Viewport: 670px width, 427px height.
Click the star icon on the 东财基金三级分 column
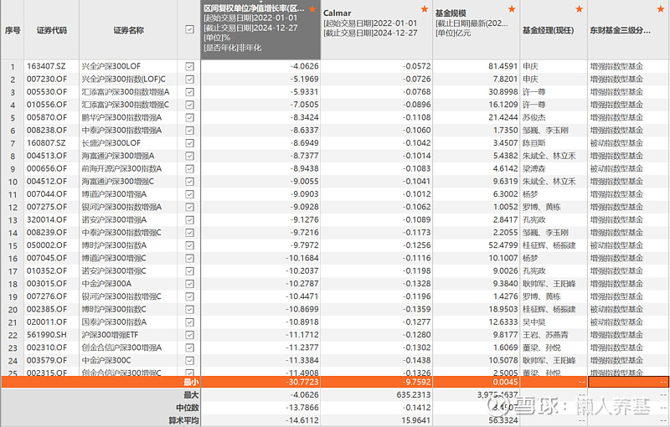click(661, 8)
